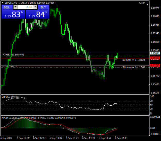This screenshot has height=141, width=161.
Task: Click the GBPUSD 60.5091 RSI indicator label
Action: 11,97
